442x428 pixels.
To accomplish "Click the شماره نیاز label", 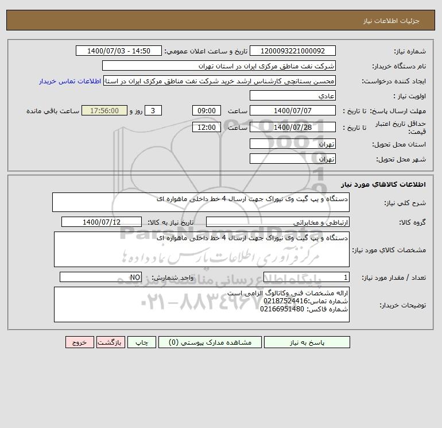I will tap(410, 51).
